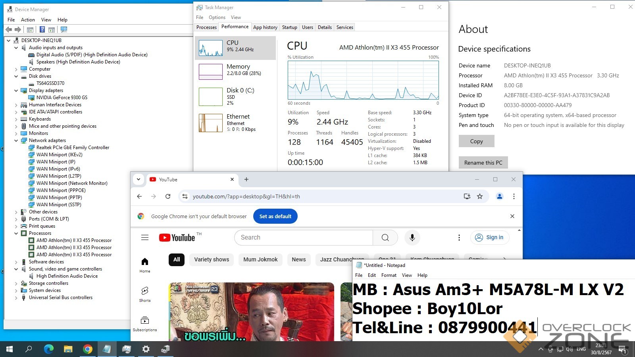Click Copy button in About settings
The image size is (635, 357).
[x=477, y=141]
